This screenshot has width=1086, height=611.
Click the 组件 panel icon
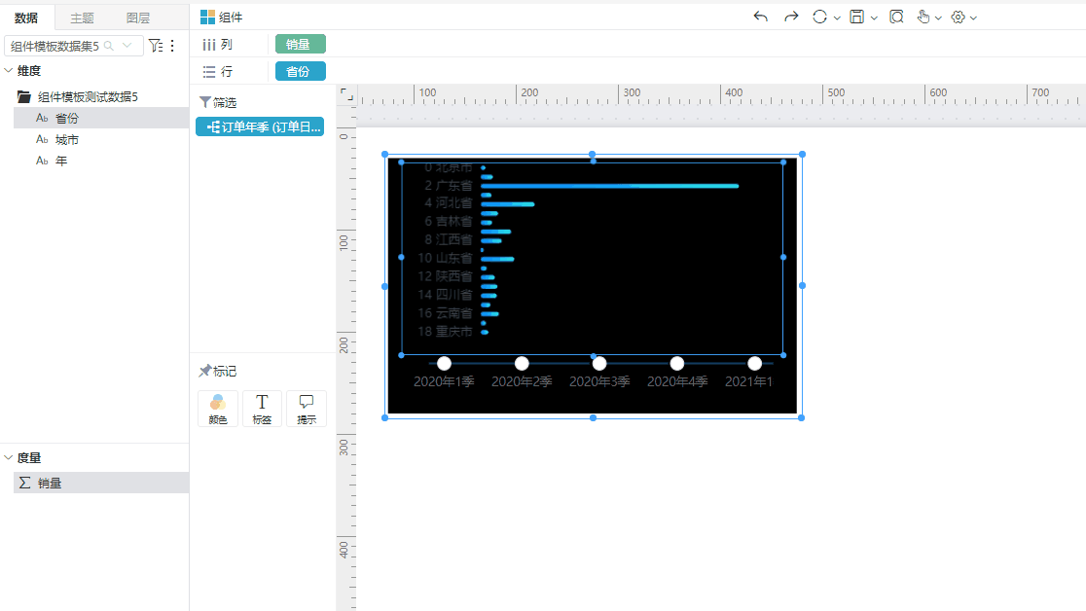coord(207,17)
